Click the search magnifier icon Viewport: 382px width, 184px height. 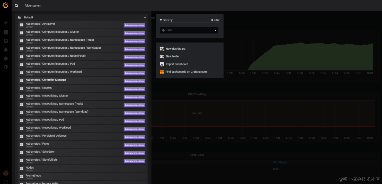click(x=16, y=6)
